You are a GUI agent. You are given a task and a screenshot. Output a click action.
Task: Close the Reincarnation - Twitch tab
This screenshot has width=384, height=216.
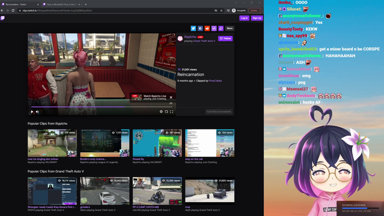(38, 4)
